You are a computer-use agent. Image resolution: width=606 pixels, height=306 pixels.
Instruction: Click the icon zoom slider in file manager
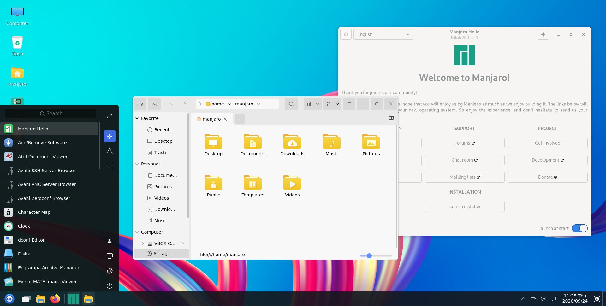point(376,256)
